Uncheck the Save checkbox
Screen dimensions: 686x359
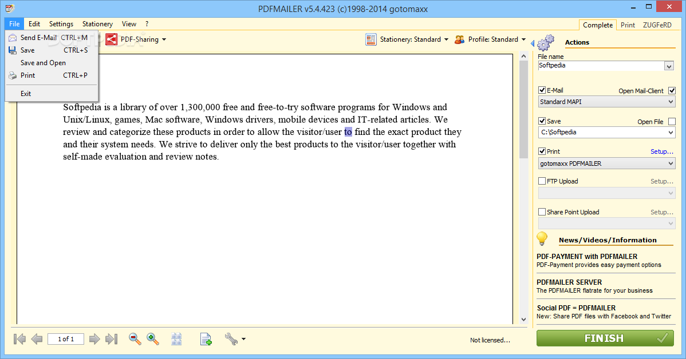(542, 121)
